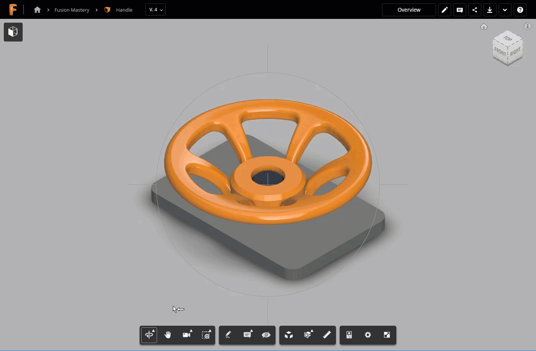Click the Explode model cube icon
Screen dimensions: 536x351
[x=289, y=335]
